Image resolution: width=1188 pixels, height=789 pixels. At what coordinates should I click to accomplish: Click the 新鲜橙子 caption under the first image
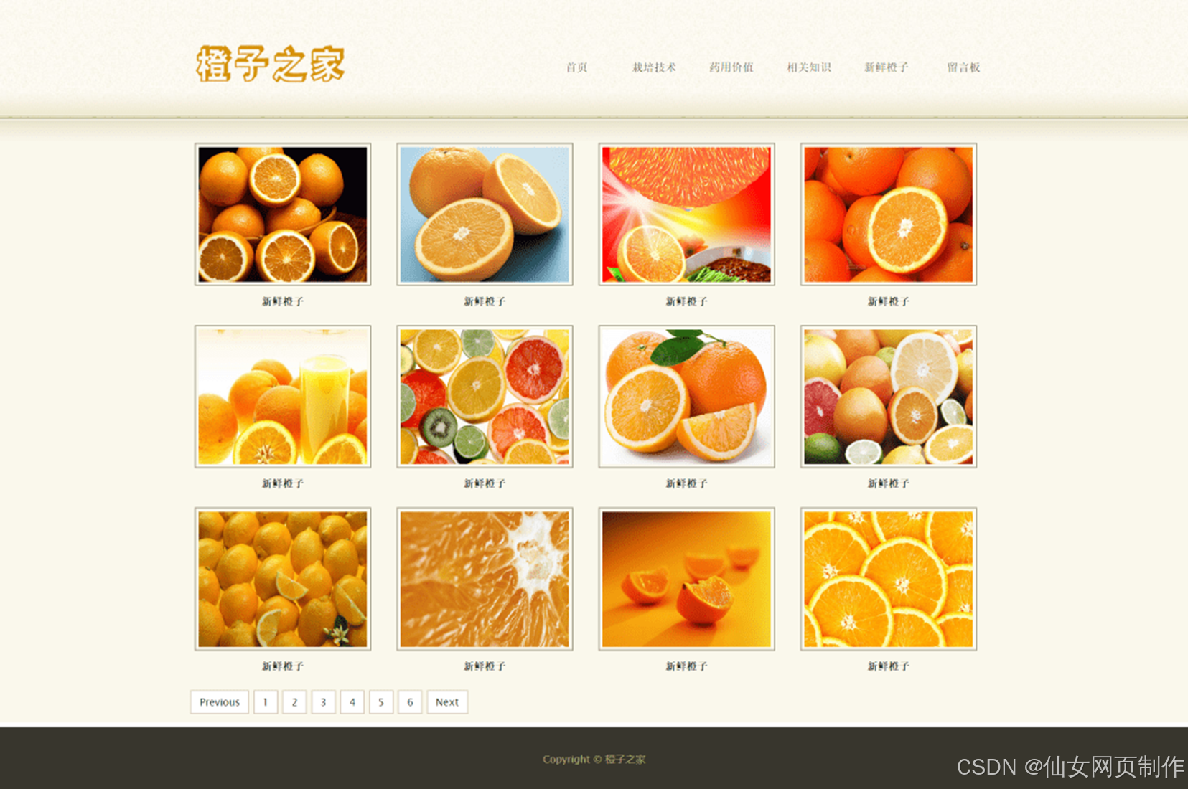[x=282, y=301]
